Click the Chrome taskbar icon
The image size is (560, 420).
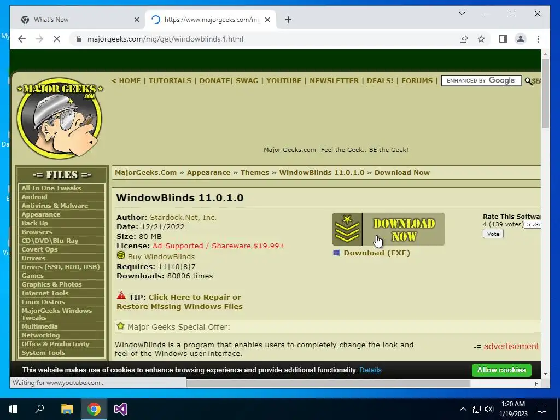[x=94, y=409]
